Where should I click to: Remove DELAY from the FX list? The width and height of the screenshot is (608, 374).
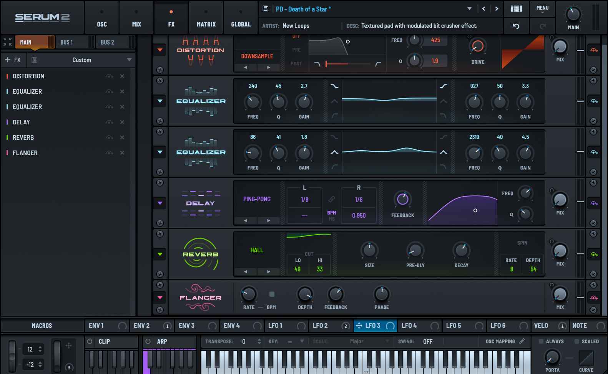[122, 122]
